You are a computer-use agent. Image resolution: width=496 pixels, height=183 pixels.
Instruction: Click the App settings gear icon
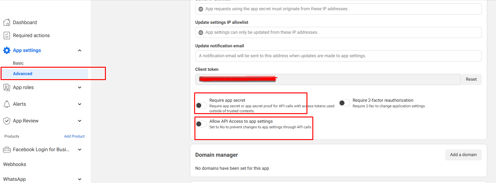tap(7, 50)
